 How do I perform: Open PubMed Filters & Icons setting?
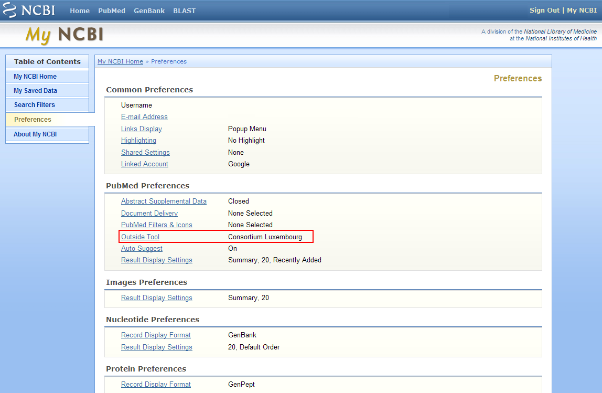point(157,225)
